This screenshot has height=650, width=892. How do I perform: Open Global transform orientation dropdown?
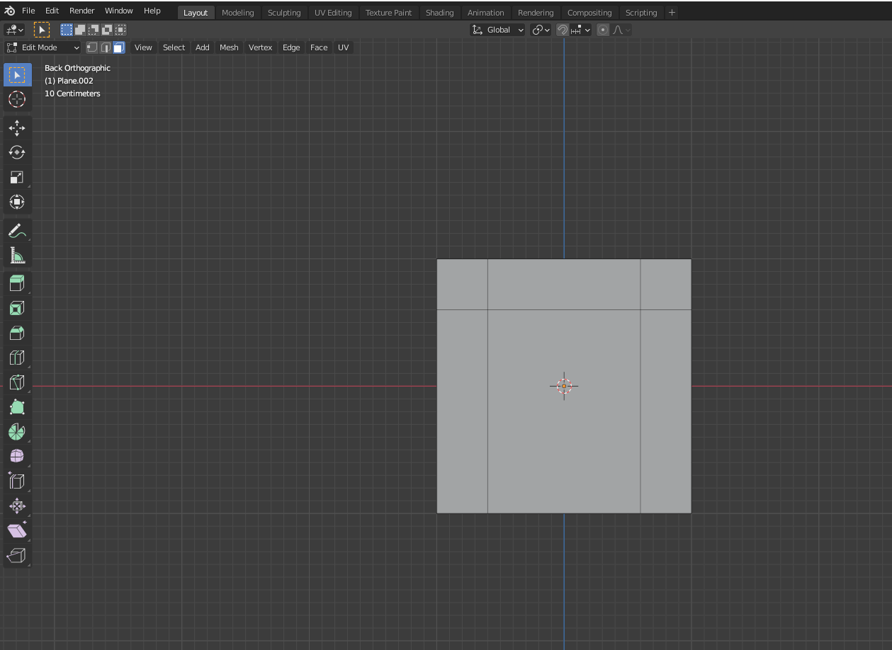pyautogui.click(x=498, y=30)
